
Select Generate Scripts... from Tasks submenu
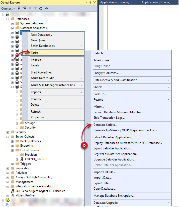pyautogui.click(x=105, y=125)
